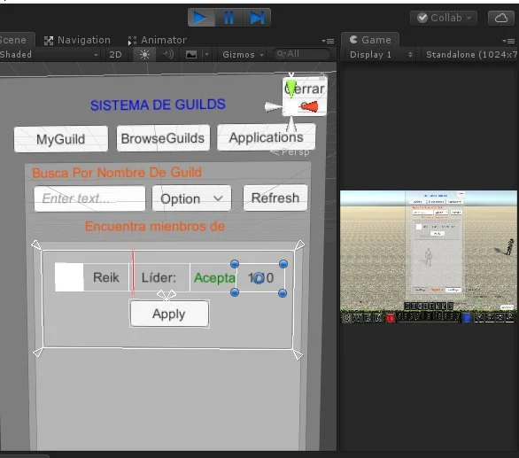Screen dimensions: 519x458
Task: Switch to the Animator tab
Action: click(158, 40)
